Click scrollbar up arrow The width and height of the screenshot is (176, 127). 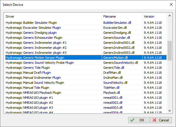(169, 16)
